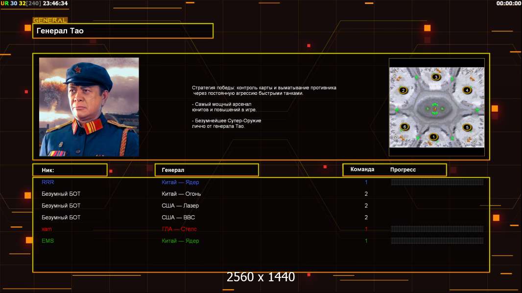Click the 'ГЛА — Стелс' general entry

pos(179,229)
